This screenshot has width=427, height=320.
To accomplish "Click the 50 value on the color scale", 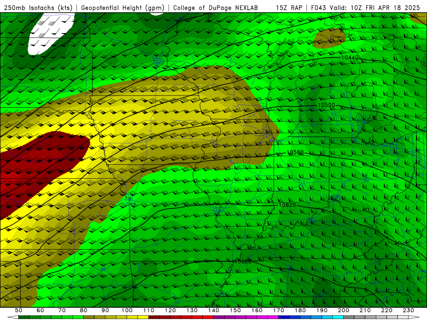I will click(19, 310).
